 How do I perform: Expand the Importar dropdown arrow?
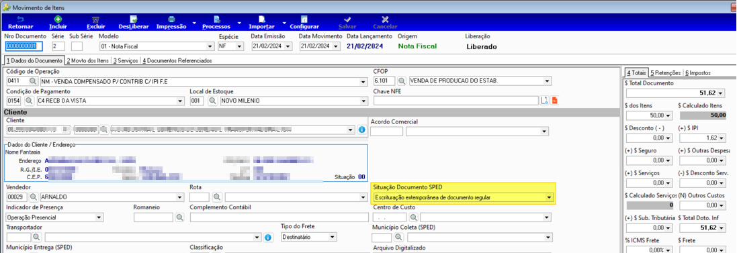(284, 23)
